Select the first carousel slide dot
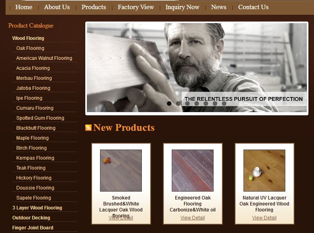Image resolution: width=314 pixels, height=233 pixels. [x=169, y=103]
